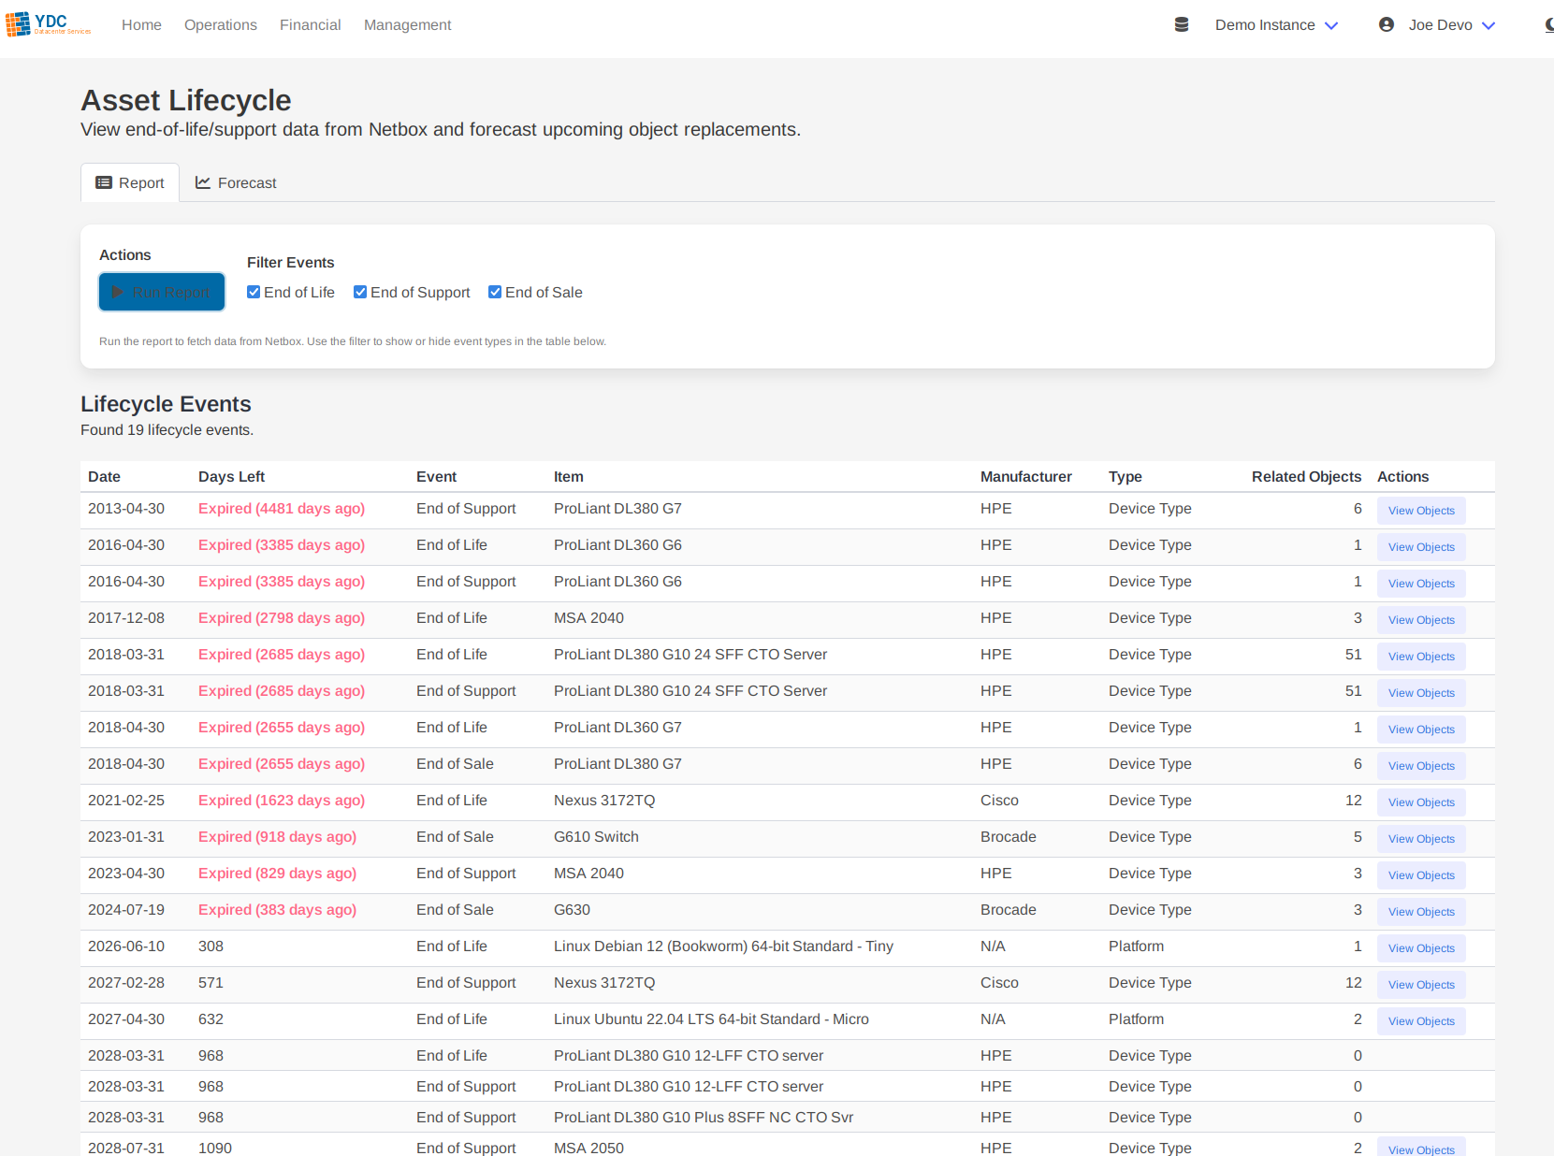The width and height of the screenshot is (1554, 1156).
Task: Open the Home menu
Action: click(x=141, y=25)
